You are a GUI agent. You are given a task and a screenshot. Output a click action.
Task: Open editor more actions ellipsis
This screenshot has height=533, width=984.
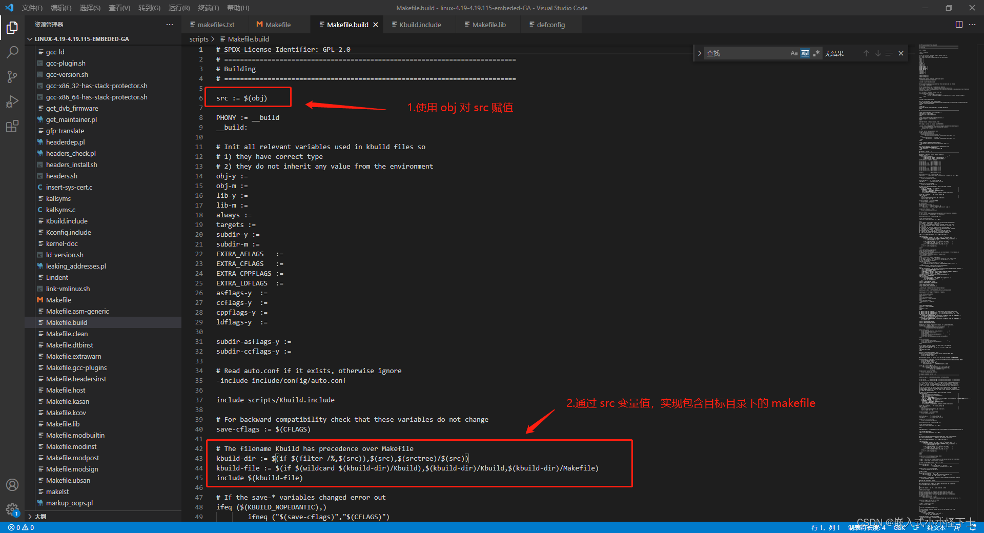click(972, 25)
